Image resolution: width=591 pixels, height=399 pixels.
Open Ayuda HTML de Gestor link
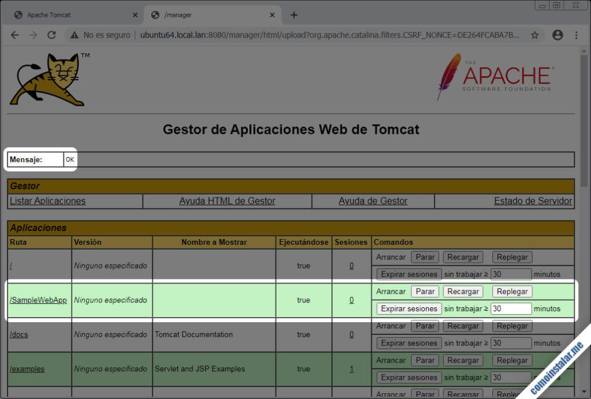(227, 201)
